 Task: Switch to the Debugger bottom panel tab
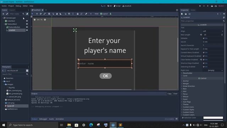[x=43, y=119]
